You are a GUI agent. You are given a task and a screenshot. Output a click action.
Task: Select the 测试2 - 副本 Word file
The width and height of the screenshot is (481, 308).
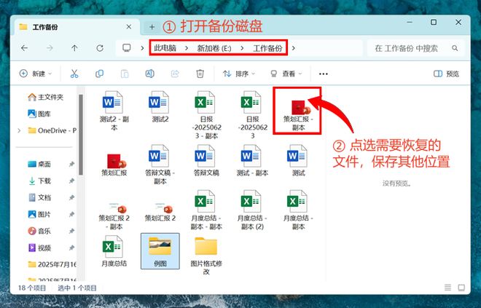point(114,111)
